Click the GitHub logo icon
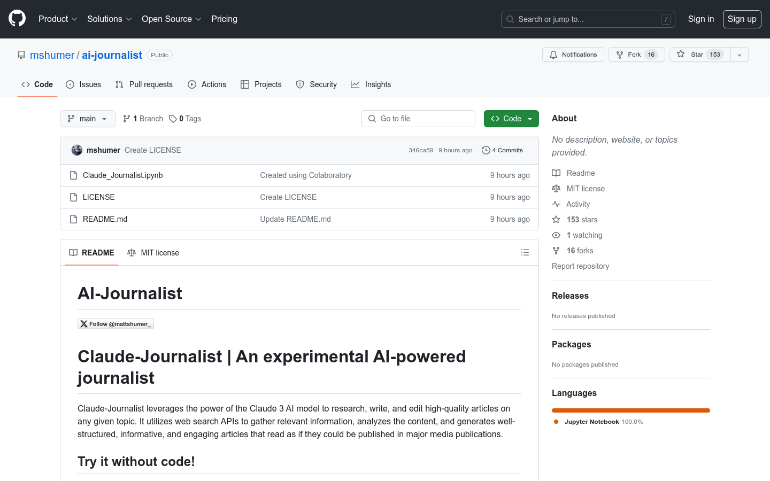The image size is (770, 481). (17, 19)
